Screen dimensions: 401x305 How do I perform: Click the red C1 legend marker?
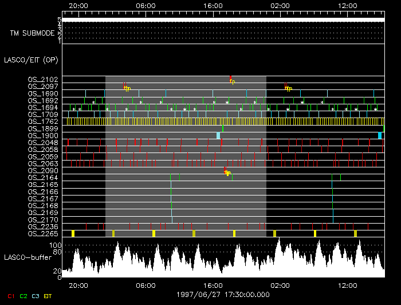tap(10, 296)
